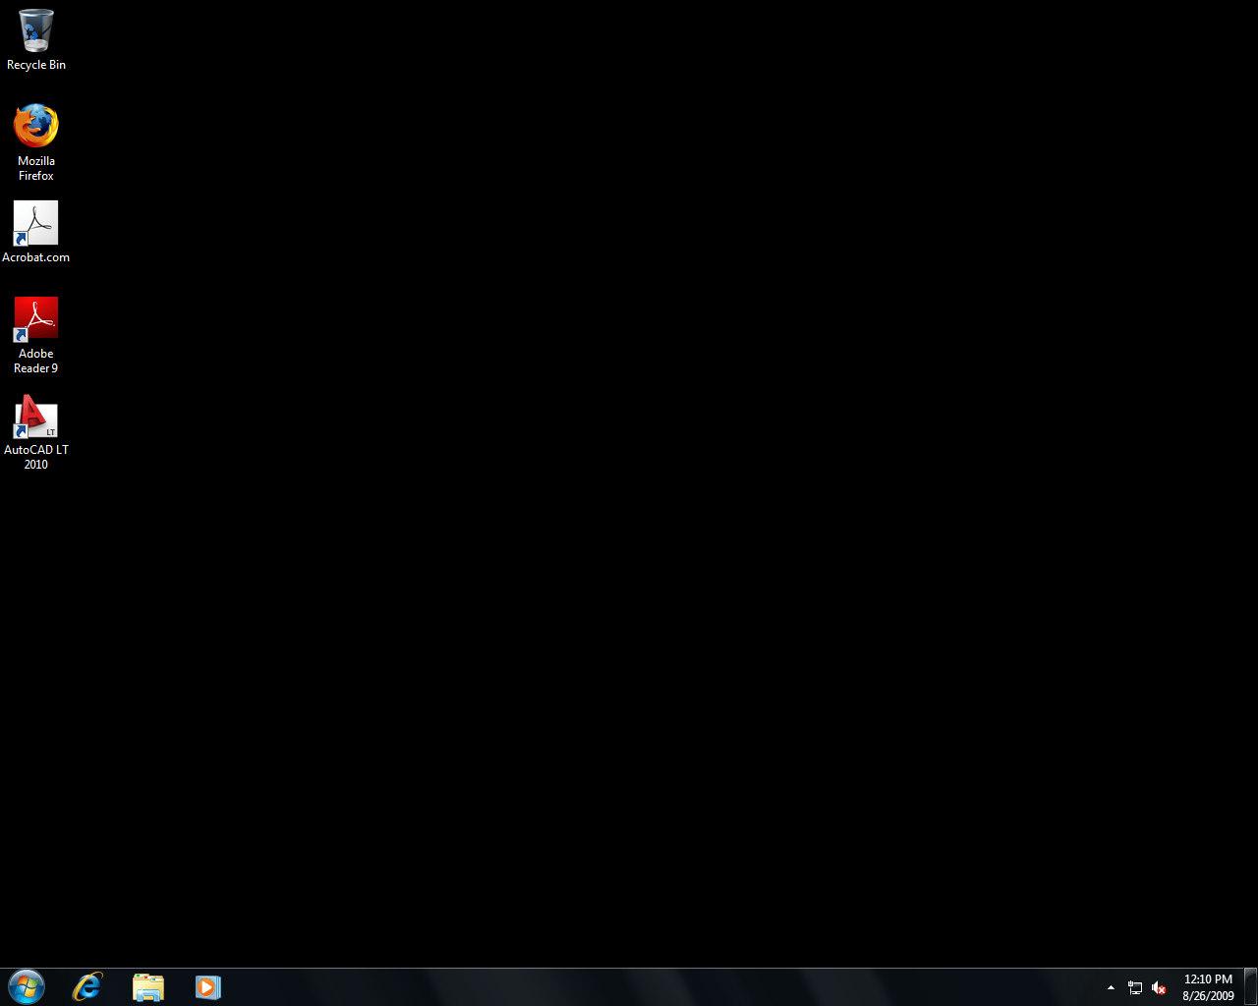Expand the hidden notification area icons
This screenshot has width=1258, height=1006.
click(1111, 986)
